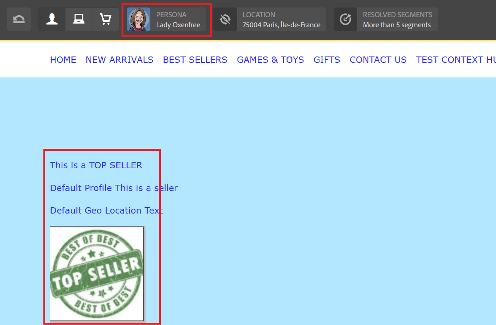Viewport: 496px width, 325px height.
Task: Open the shopping cart icon
Action: 105,19
